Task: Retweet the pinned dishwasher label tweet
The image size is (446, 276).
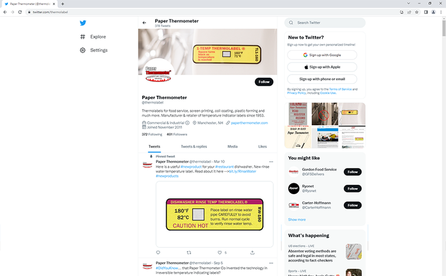Action: (x=189, y=253)
